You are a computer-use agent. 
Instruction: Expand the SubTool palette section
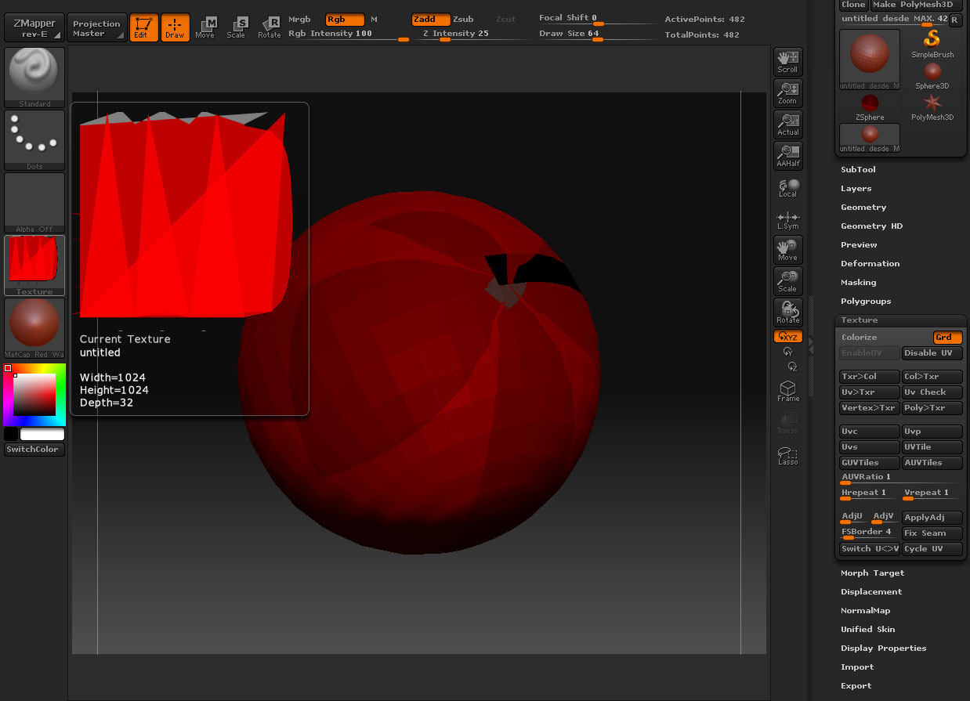pos(858,170)
